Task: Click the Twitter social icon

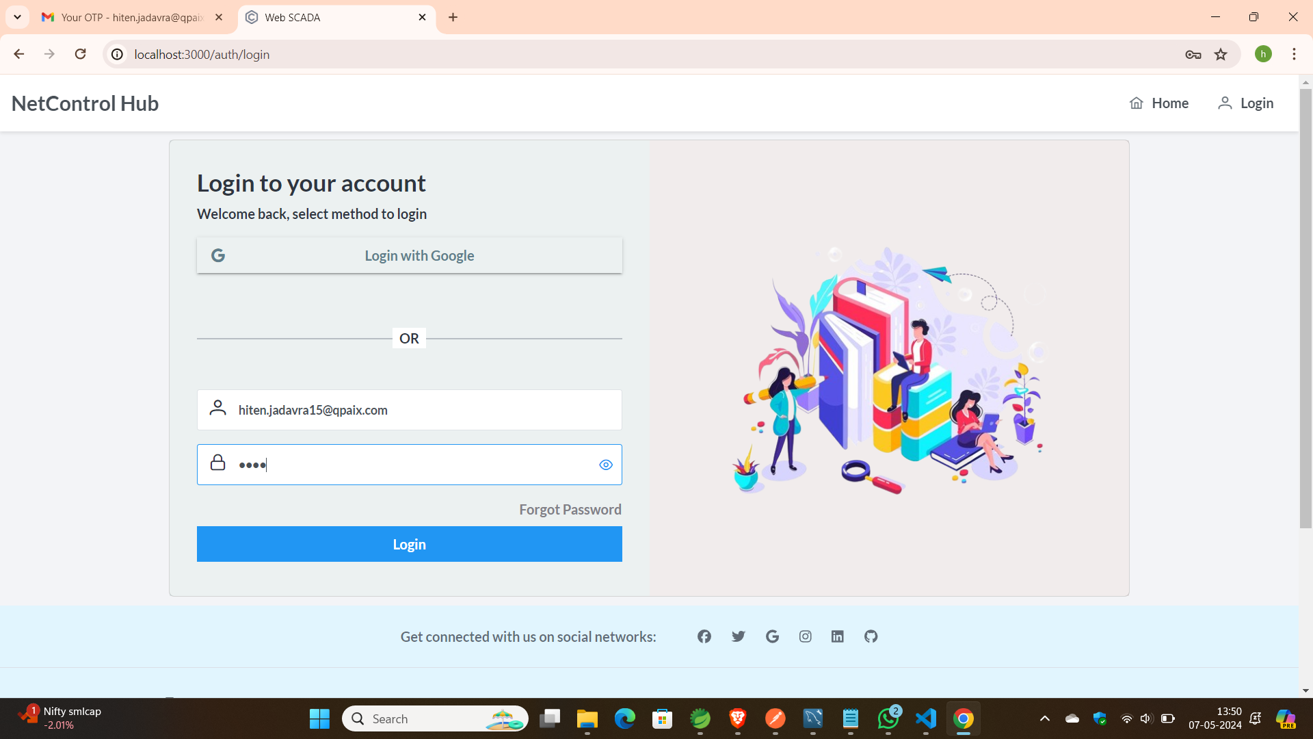Action: click(738, 636)
